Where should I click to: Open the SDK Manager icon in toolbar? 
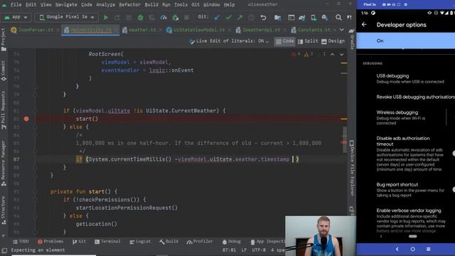point(325,17)
